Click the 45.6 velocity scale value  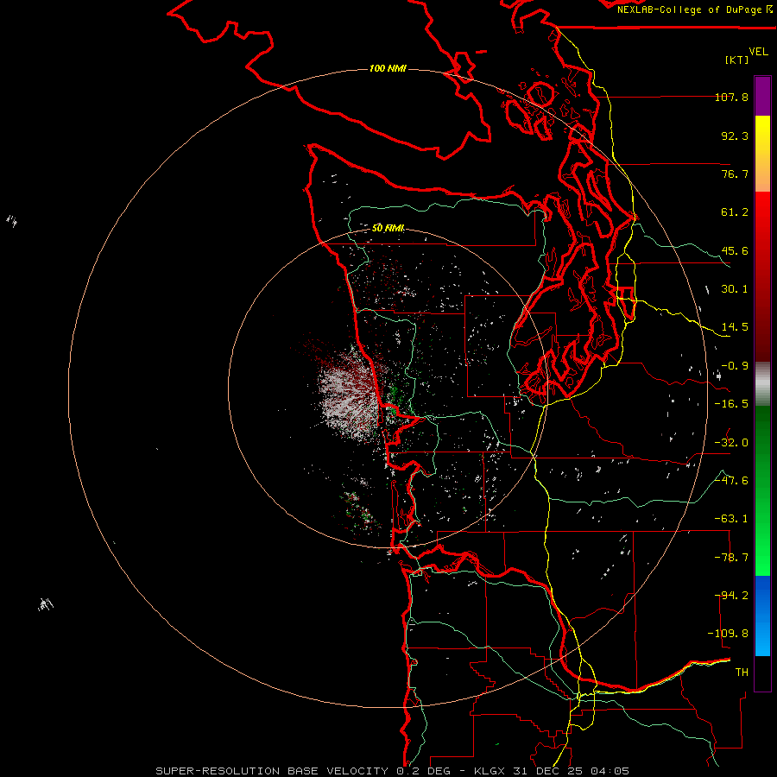coord(735,250)
